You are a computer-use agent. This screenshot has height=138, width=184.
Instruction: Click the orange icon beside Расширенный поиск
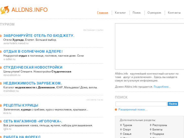(116, 110)
